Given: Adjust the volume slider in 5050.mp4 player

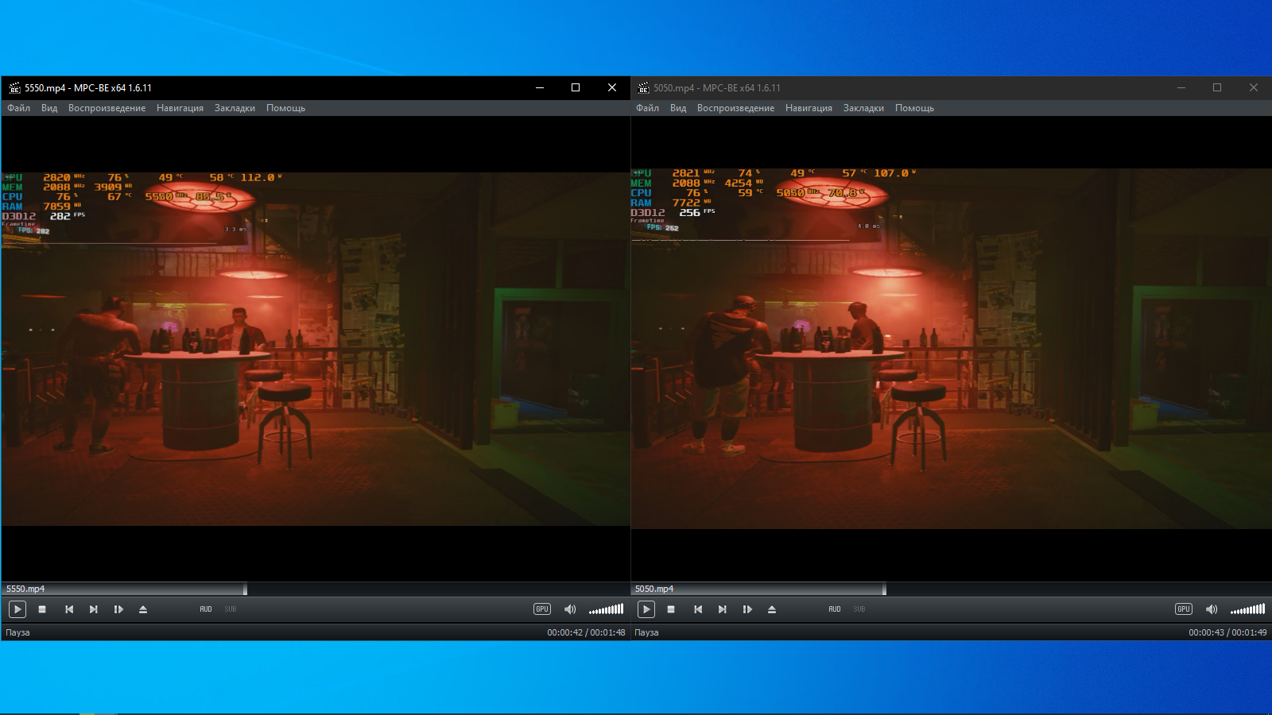Looking at the screenshot, I should [x=1247, y=609].
